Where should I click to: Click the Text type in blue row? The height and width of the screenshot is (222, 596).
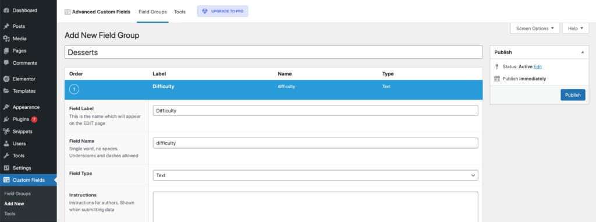386,86
